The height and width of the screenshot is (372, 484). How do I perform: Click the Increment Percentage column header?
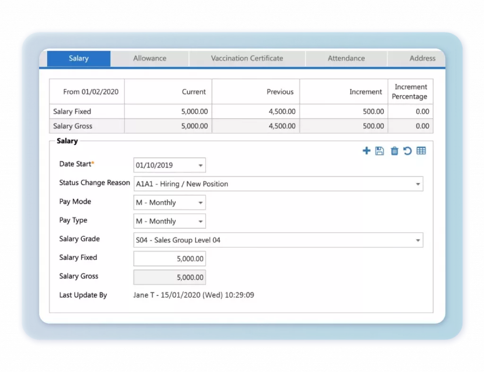[410, 92]
